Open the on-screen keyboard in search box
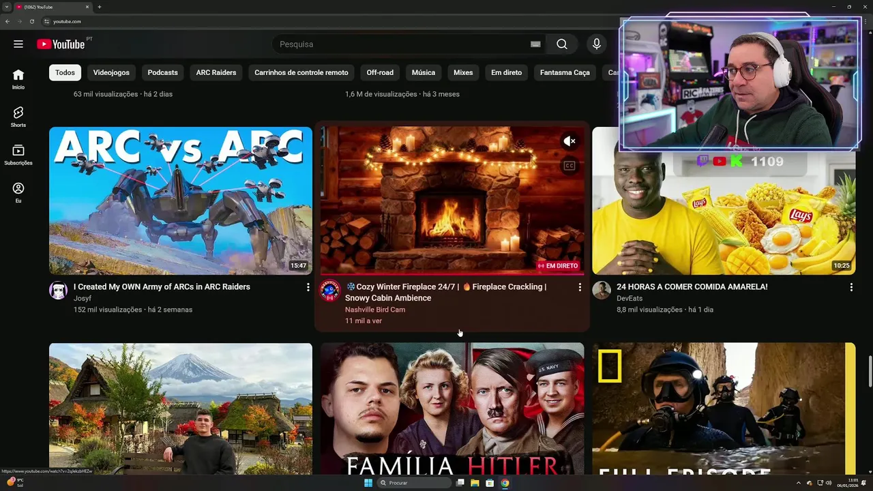 point(535,44)
